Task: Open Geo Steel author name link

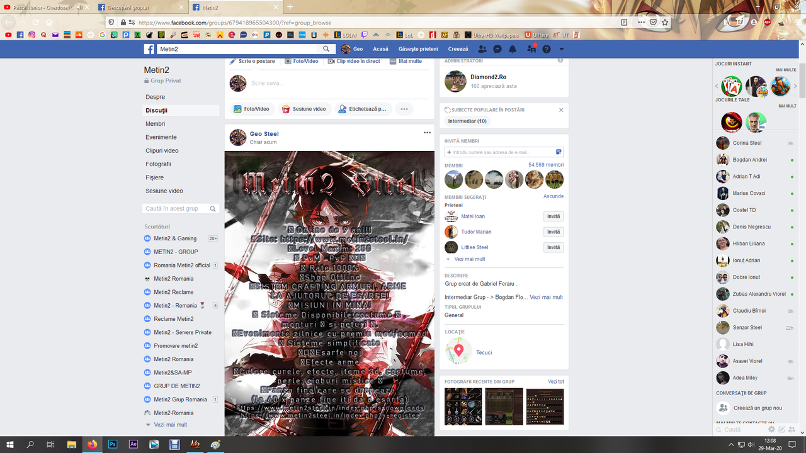Action: tap(264, 134)
